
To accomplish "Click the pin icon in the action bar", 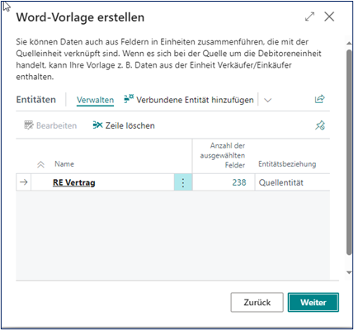I will [320, 125].
